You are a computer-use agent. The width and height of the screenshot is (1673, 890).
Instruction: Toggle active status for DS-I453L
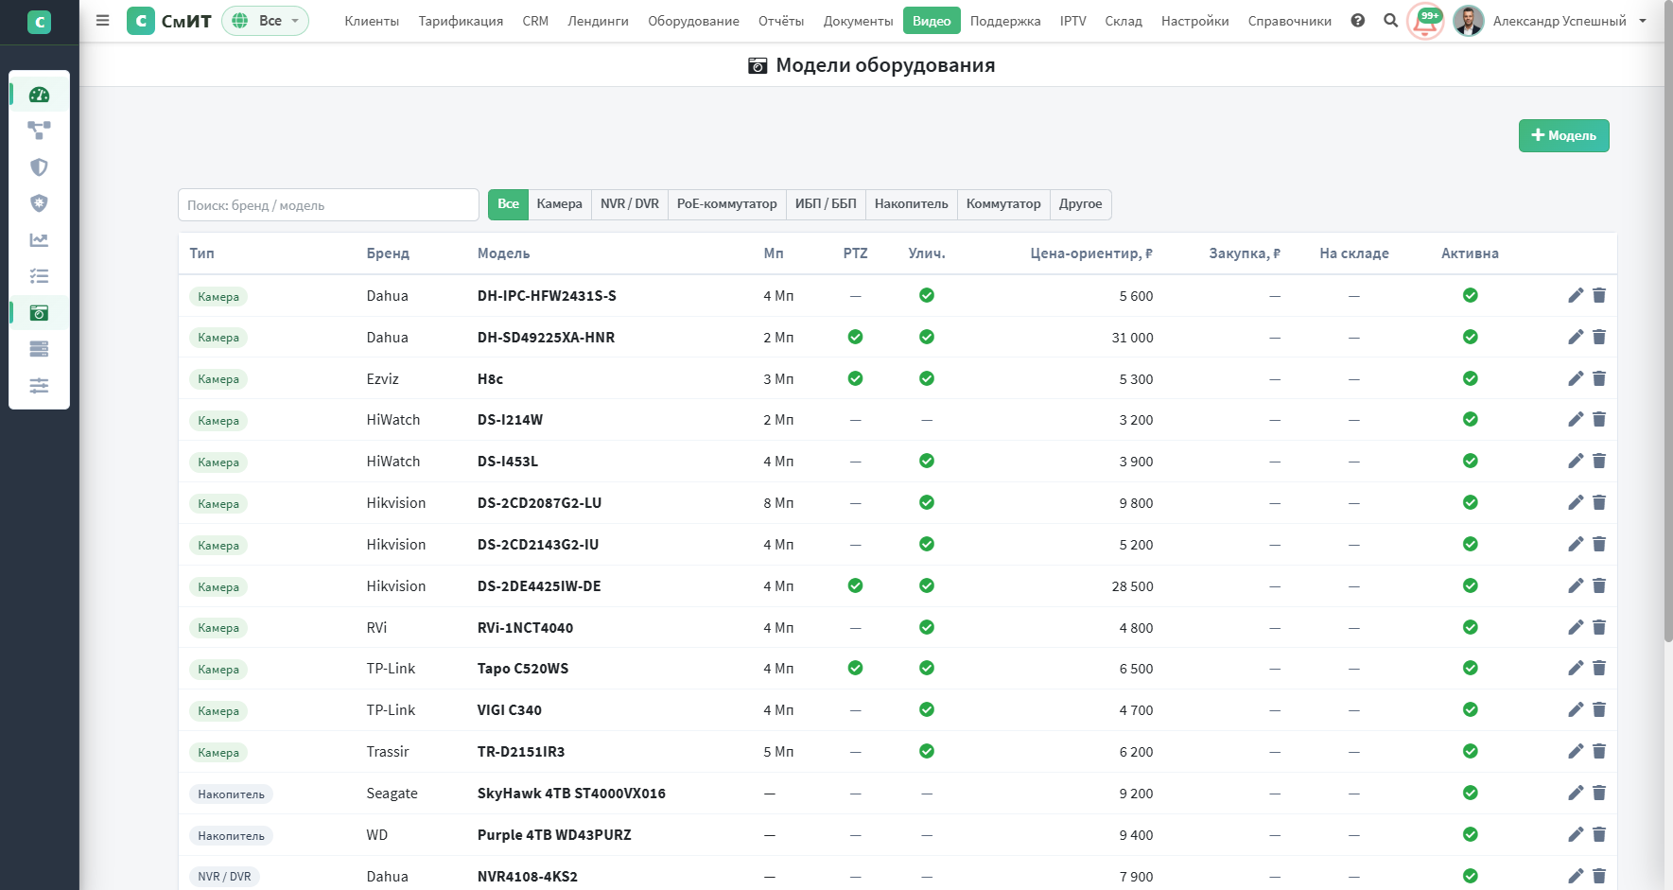pyautogui.click(x=1471, y=461)
